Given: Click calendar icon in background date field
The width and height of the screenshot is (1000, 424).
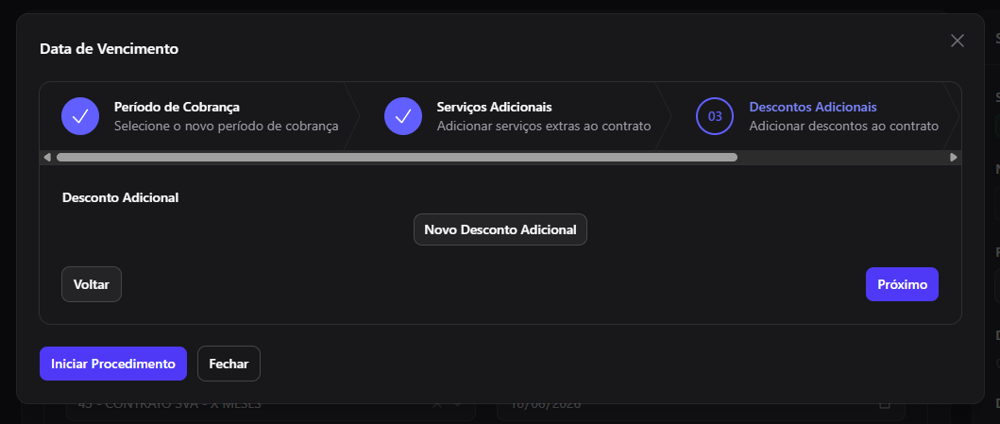Looking at the screenshot, I should tap(884, 404).
